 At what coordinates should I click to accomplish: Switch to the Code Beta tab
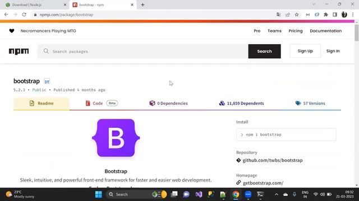[x=102, y=103]
